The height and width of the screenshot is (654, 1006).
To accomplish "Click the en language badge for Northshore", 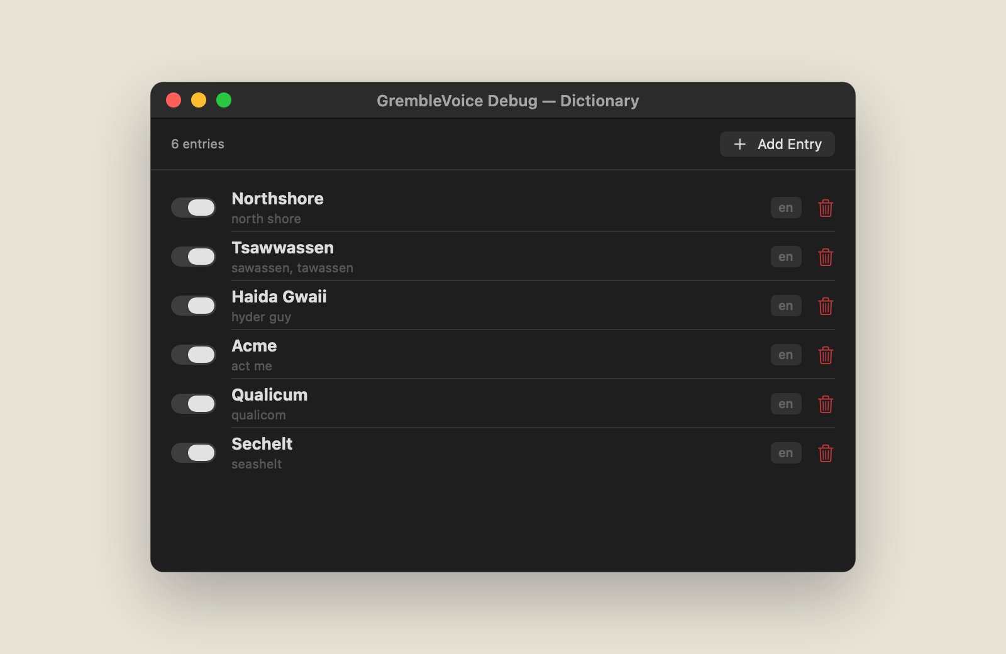I will tap(786, 208).
